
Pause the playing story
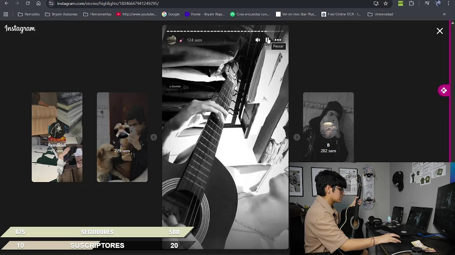coord(268,40)
